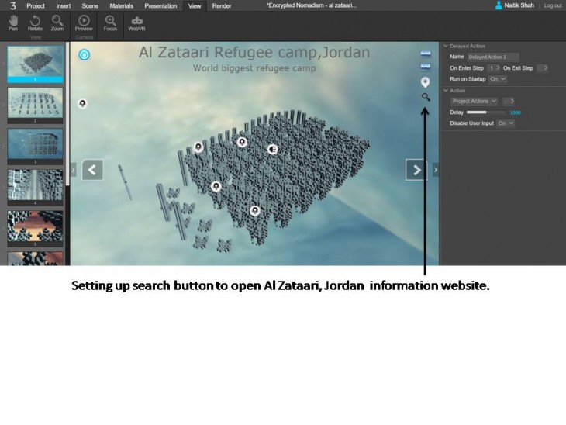Image resolution: width=566 pixels, height=425 pixels.
Task: Click the map pin icon in viewport
Action: 425,82
